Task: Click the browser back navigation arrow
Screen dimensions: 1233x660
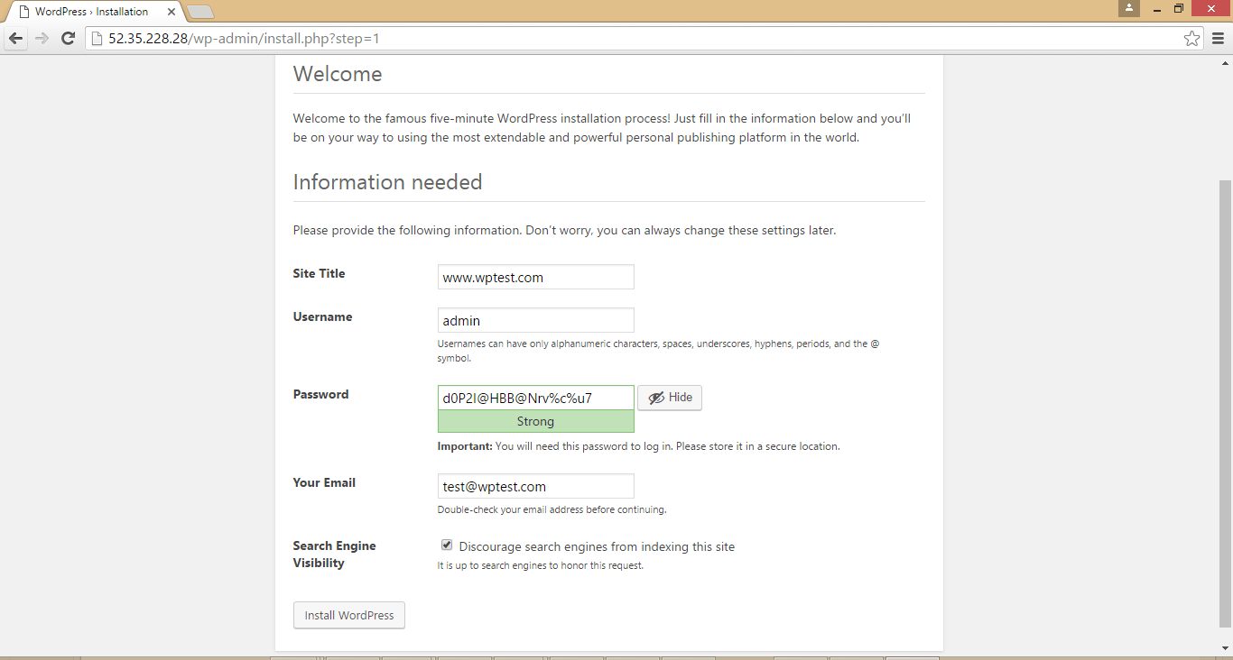Action: point(14,38)
